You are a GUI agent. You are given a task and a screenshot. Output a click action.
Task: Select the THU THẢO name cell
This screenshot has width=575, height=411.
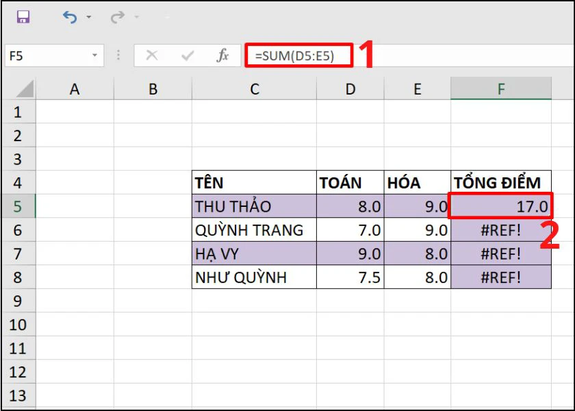pos(254,206)
